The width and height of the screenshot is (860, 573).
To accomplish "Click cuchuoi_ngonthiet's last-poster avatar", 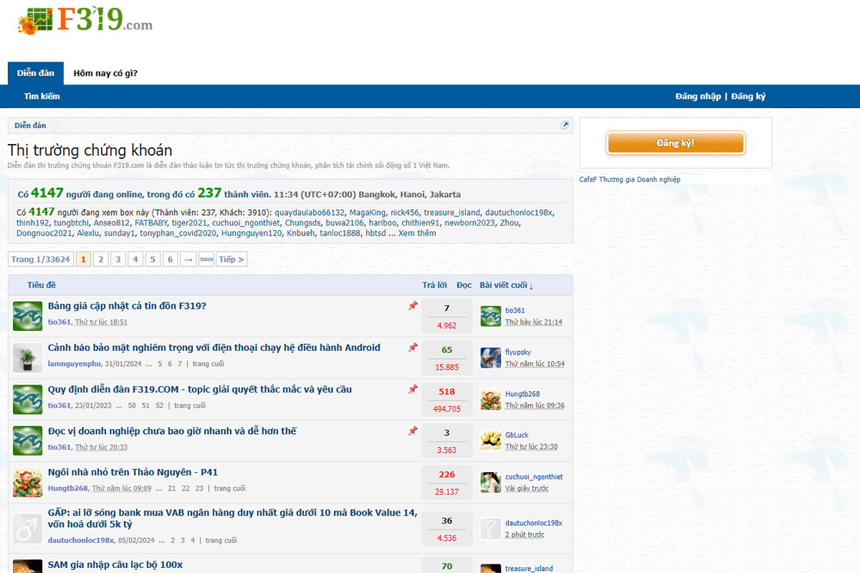I will point(491,482).
